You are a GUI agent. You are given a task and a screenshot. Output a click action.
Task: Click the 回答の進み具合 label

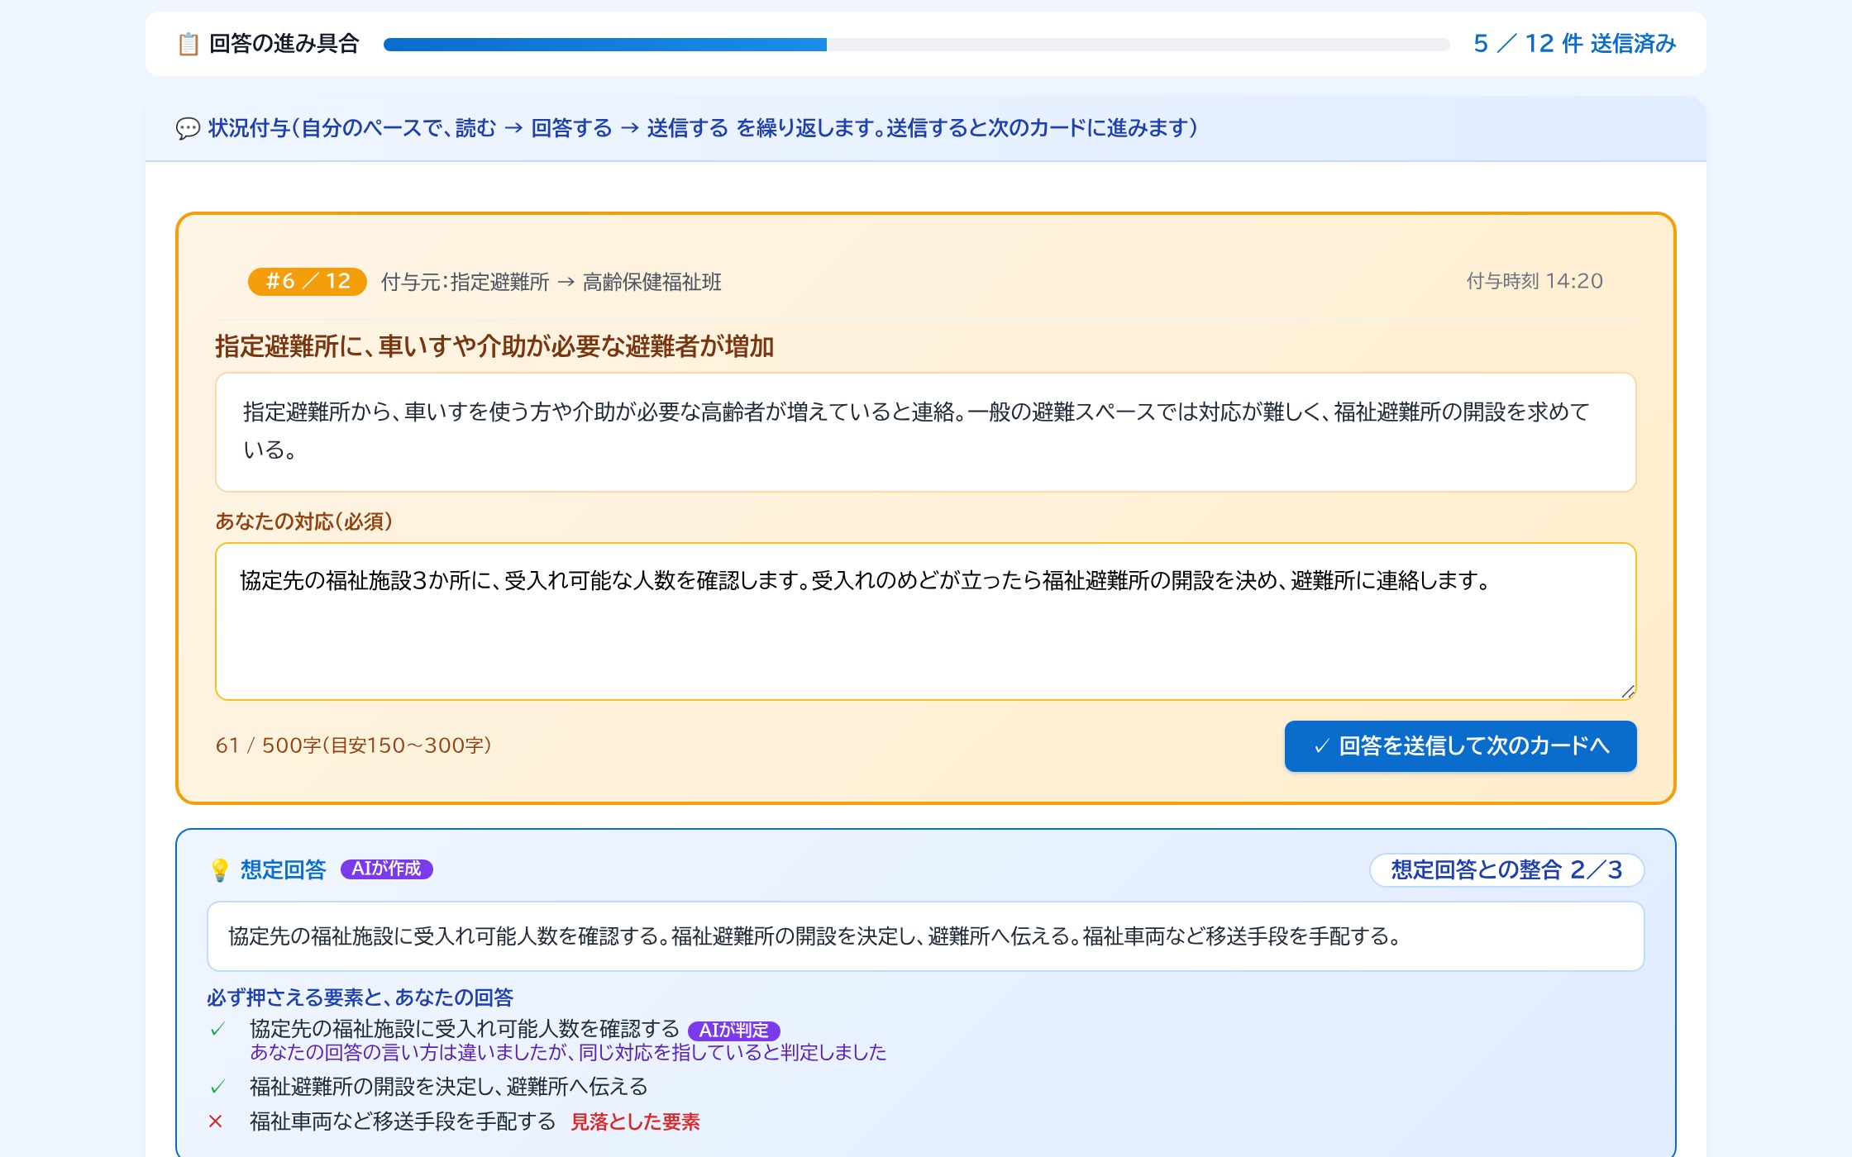tap(284, 44)
